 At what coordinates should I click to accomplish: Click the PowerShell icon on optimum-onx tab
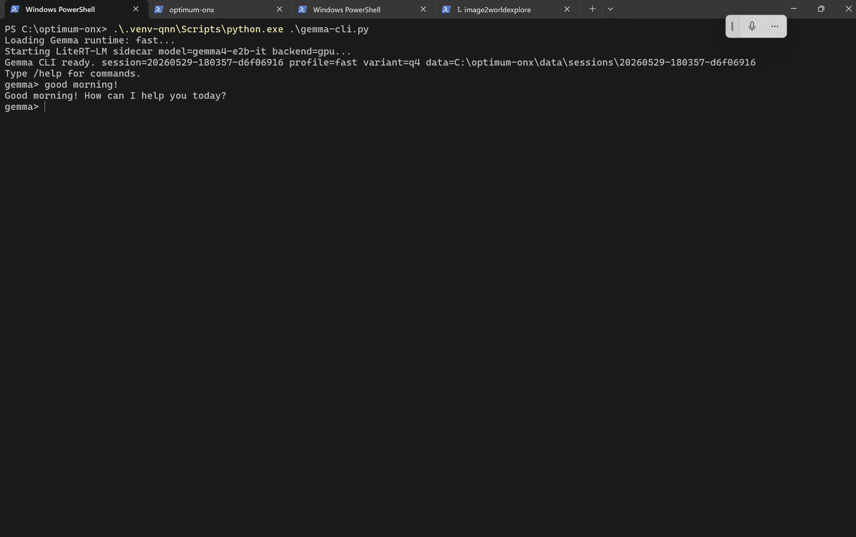pyautogui.click(x=159, y=9)
